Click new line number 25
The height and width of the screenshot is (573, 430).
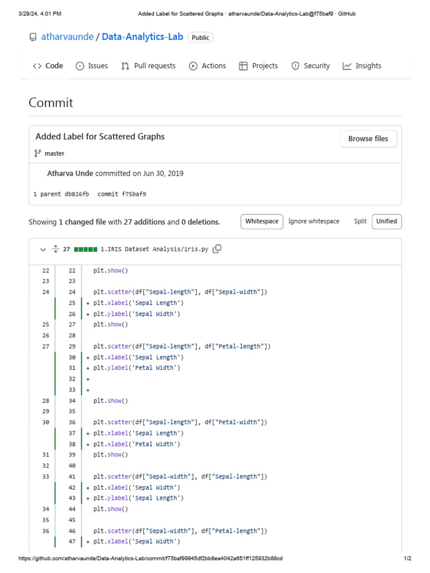pyautogui.click(x=72, y=303)
